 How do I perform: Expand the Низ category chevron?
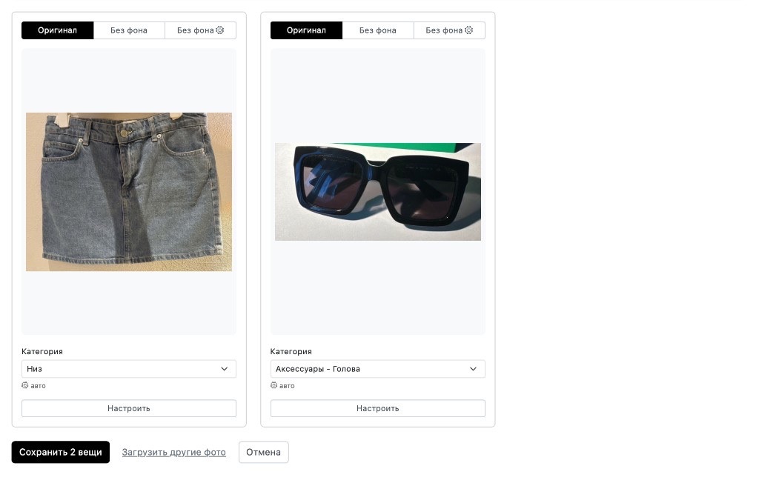(x=224, y=369)
